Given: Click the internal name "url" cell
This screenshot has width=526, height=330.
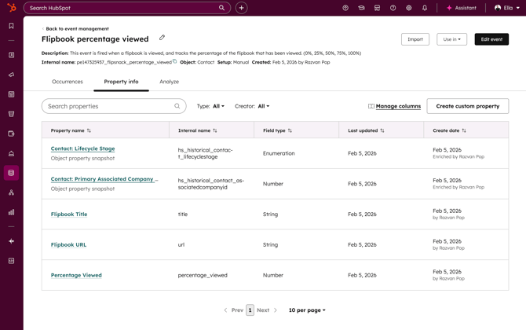Looking at the screenshot, I should 181,244.
